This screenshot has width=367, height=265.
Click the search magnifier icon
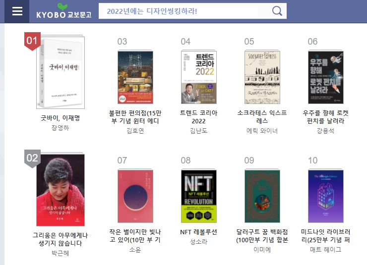coord(277,11)
